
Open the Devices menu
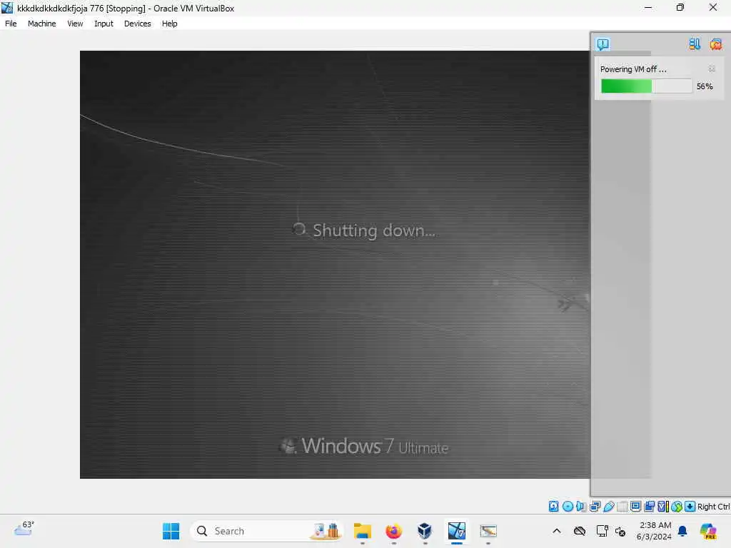click(x=138, y=24)
